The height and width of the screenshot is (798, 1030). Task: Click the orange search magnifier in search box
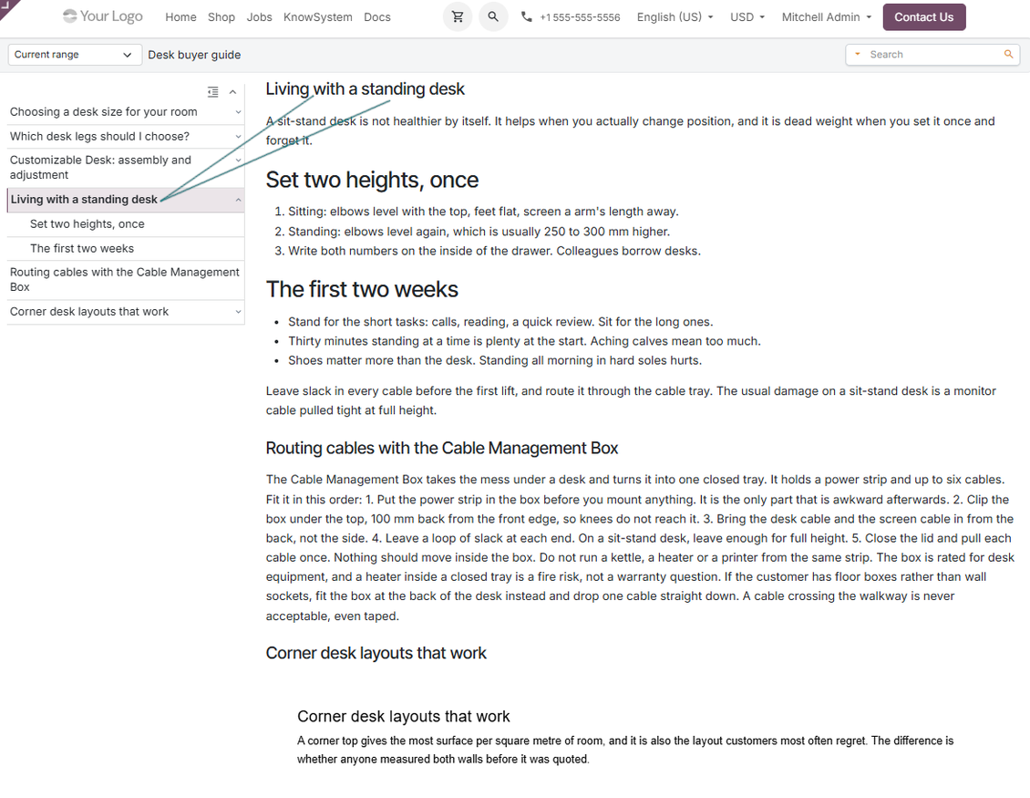point(1008,55)
